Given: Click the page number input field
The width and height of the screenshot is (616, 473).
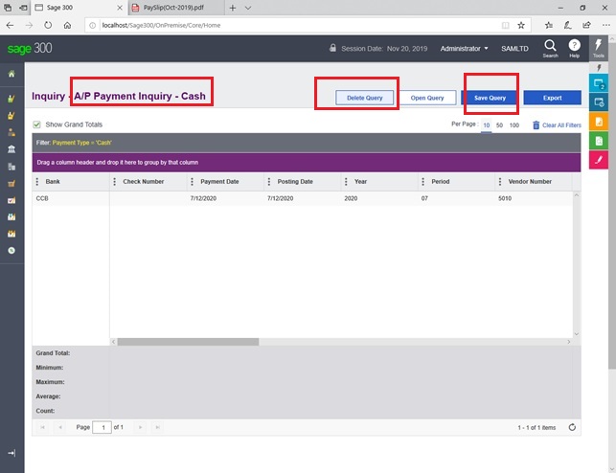Looking at the screenshot, I should pyautogui.click(x=102, y=427).
